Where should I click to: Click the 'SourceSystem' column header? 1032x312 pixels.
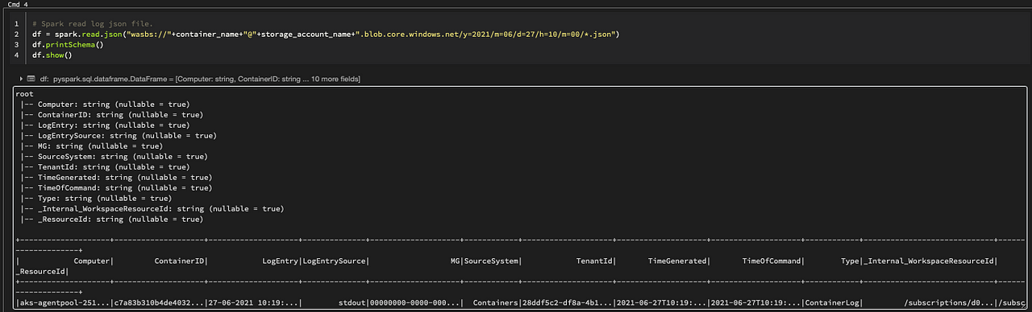(491, 261)
